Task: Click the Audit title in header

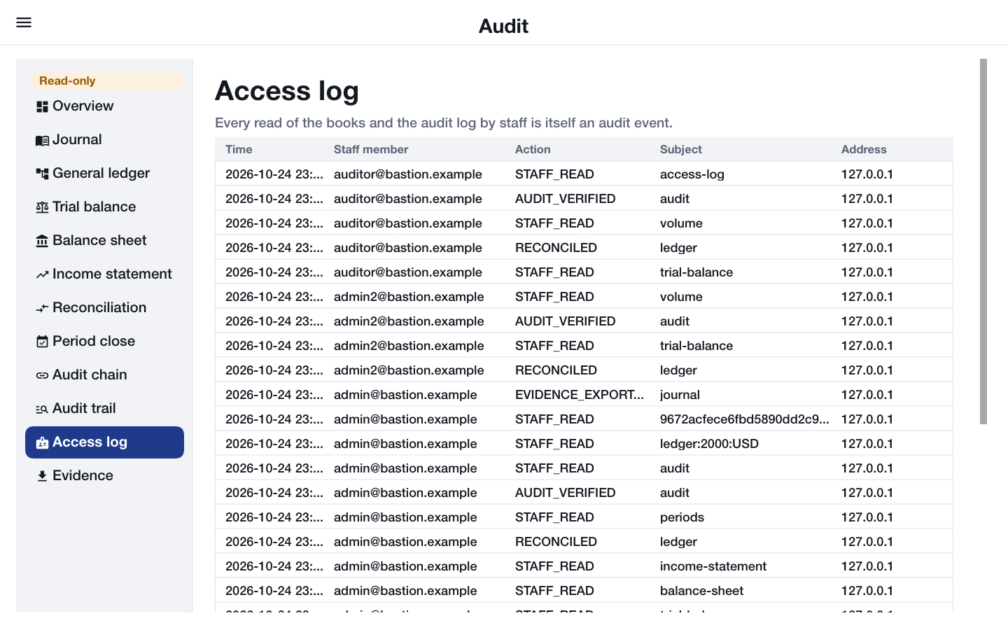Action: [x=503, y=26]
